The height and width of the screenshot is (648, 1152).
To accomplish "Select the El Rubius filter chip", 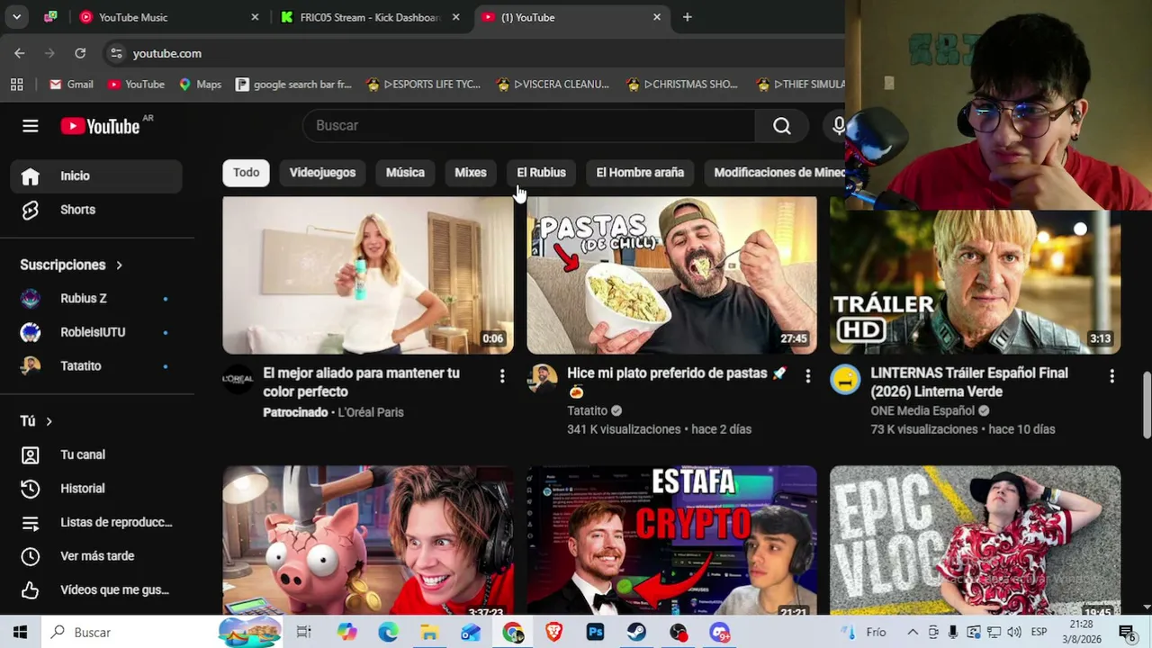I will pos(541,173).
